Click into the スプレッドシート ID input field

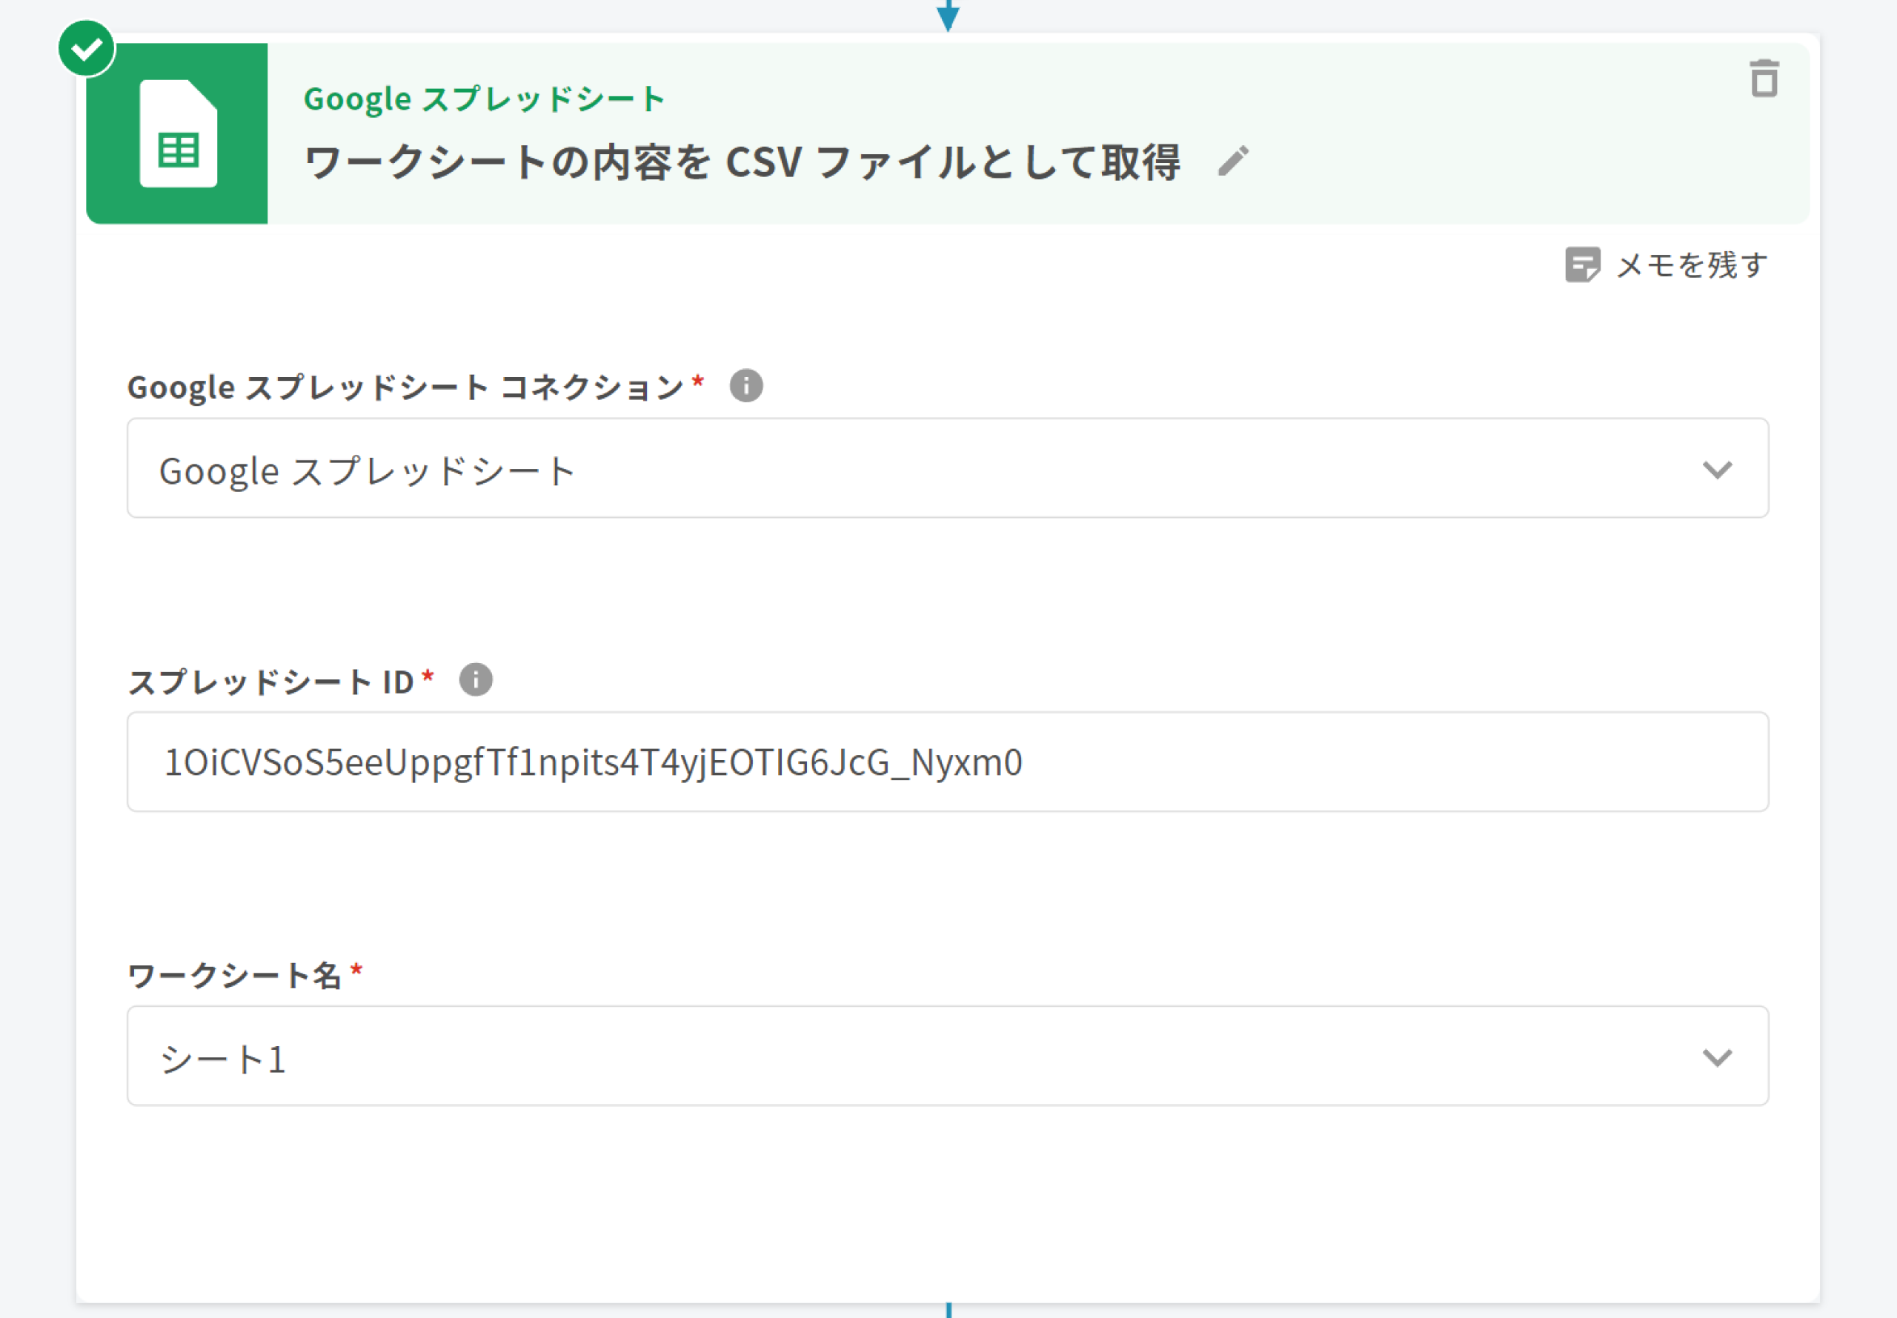[x=946, y=762]
